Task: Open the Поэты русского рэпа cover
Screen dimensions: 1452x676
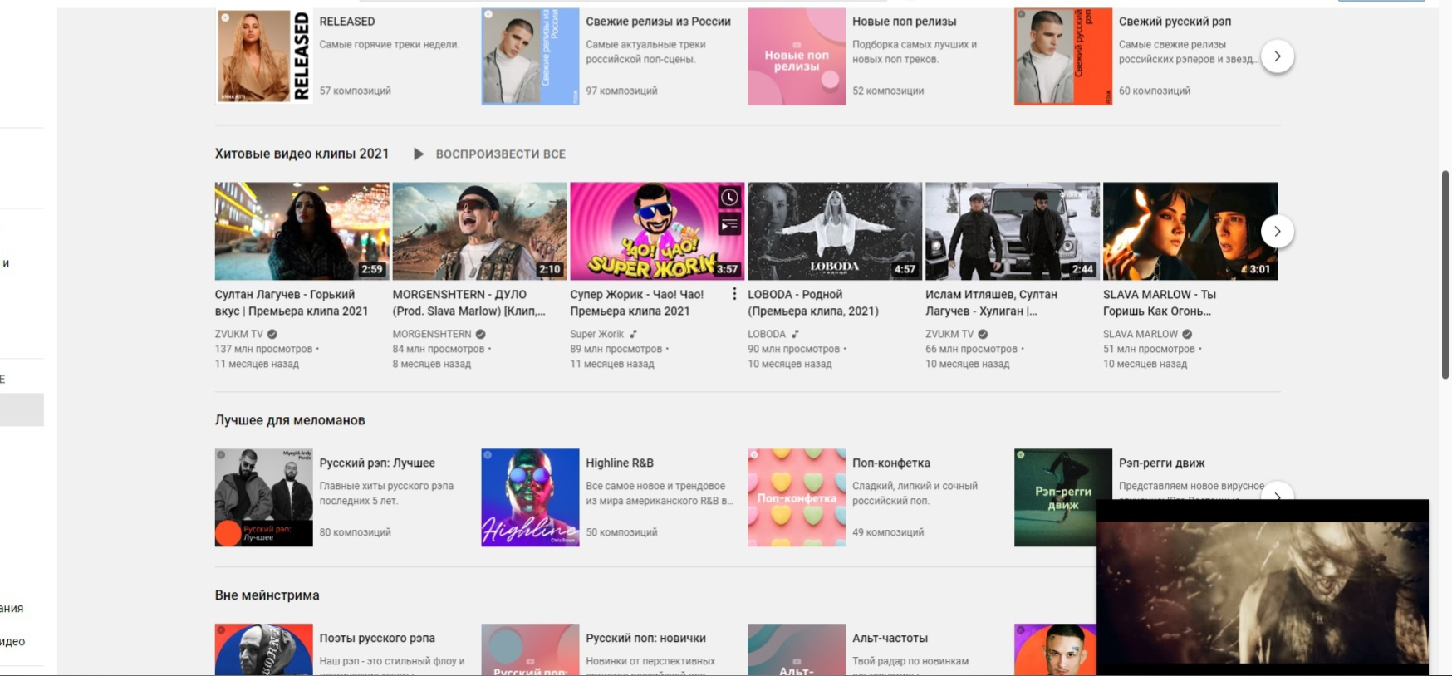Action: point(264,649)
